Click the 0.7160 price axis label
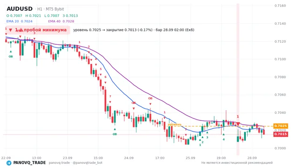The width and height of the screenshot is (298, 168). click(x=280, y=6)
